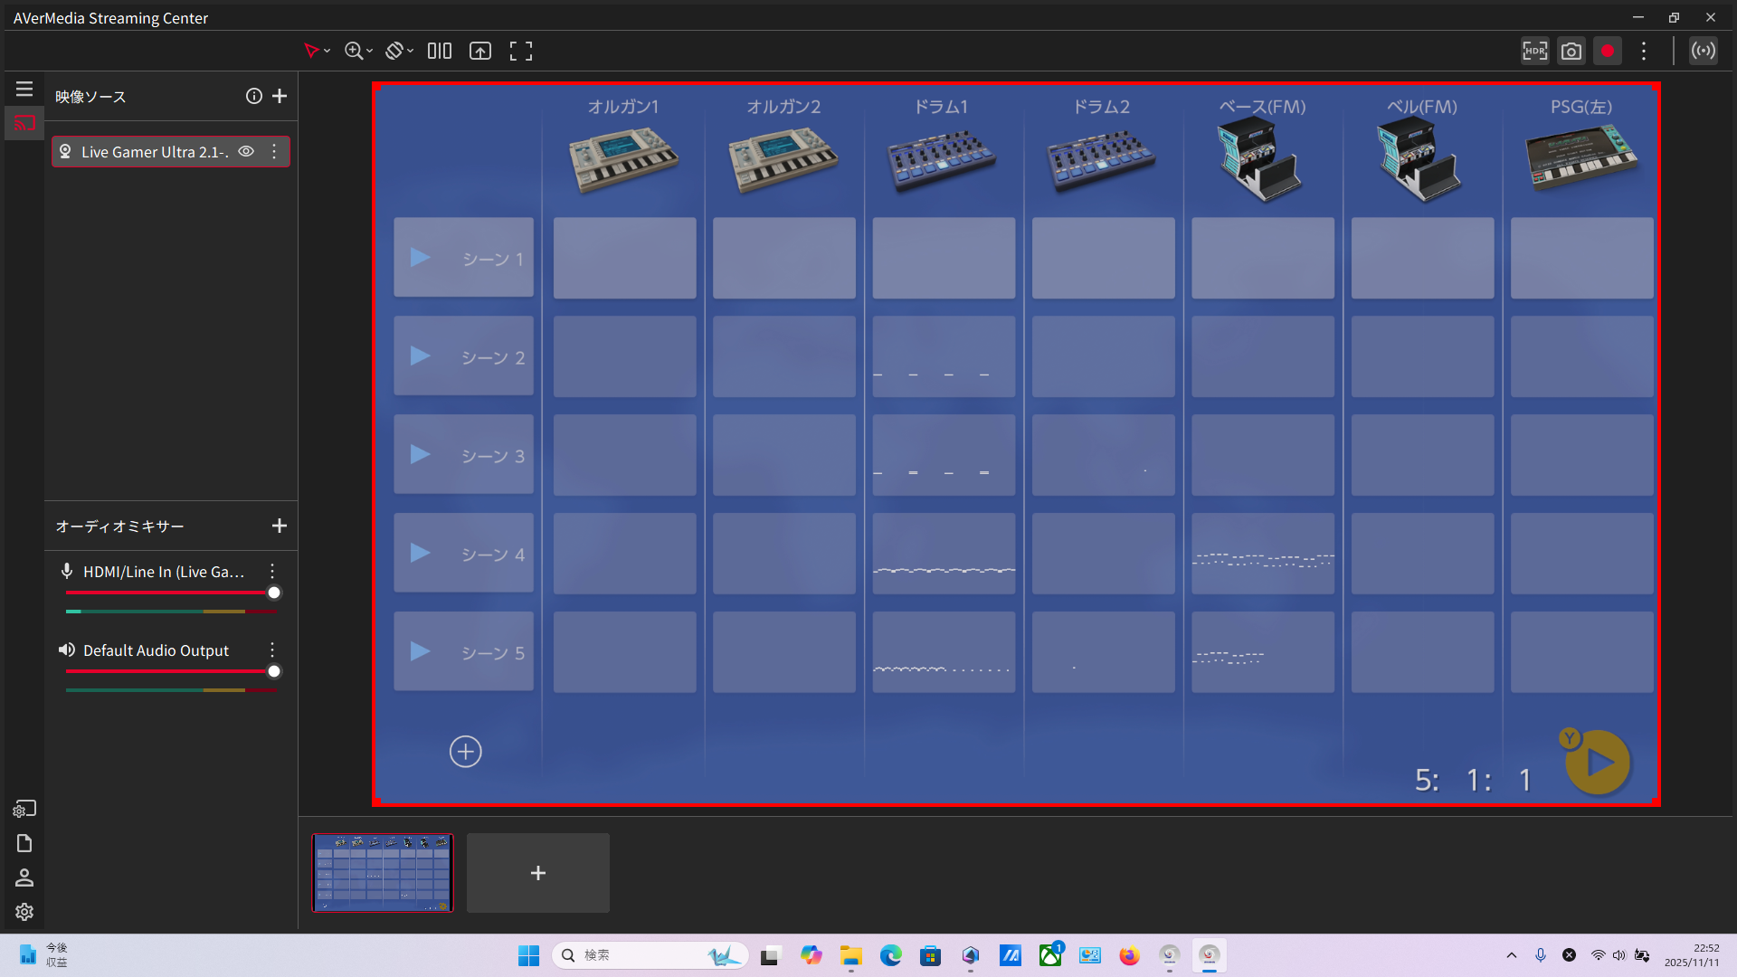Open HDMI/Line In options menu
The image size is (1737, 977).
[272, 571]
